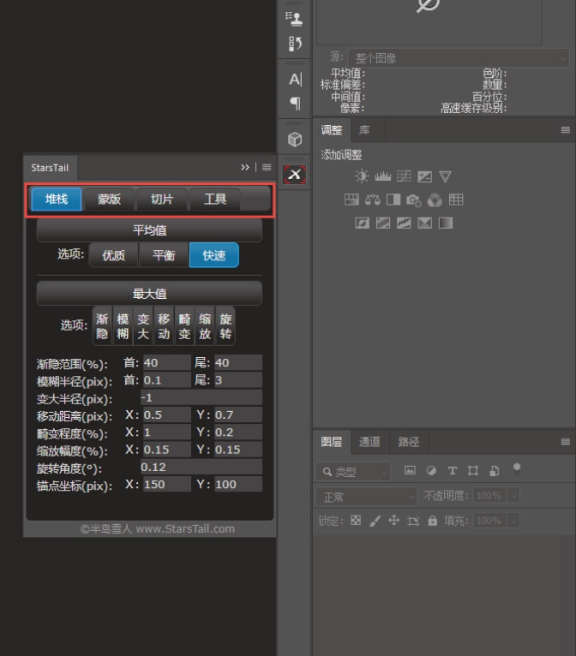Image resolution: width=576 pixels, height=656 pixels.
Task: Open the 源 source dropdown
Action: (x=459, y=57)
